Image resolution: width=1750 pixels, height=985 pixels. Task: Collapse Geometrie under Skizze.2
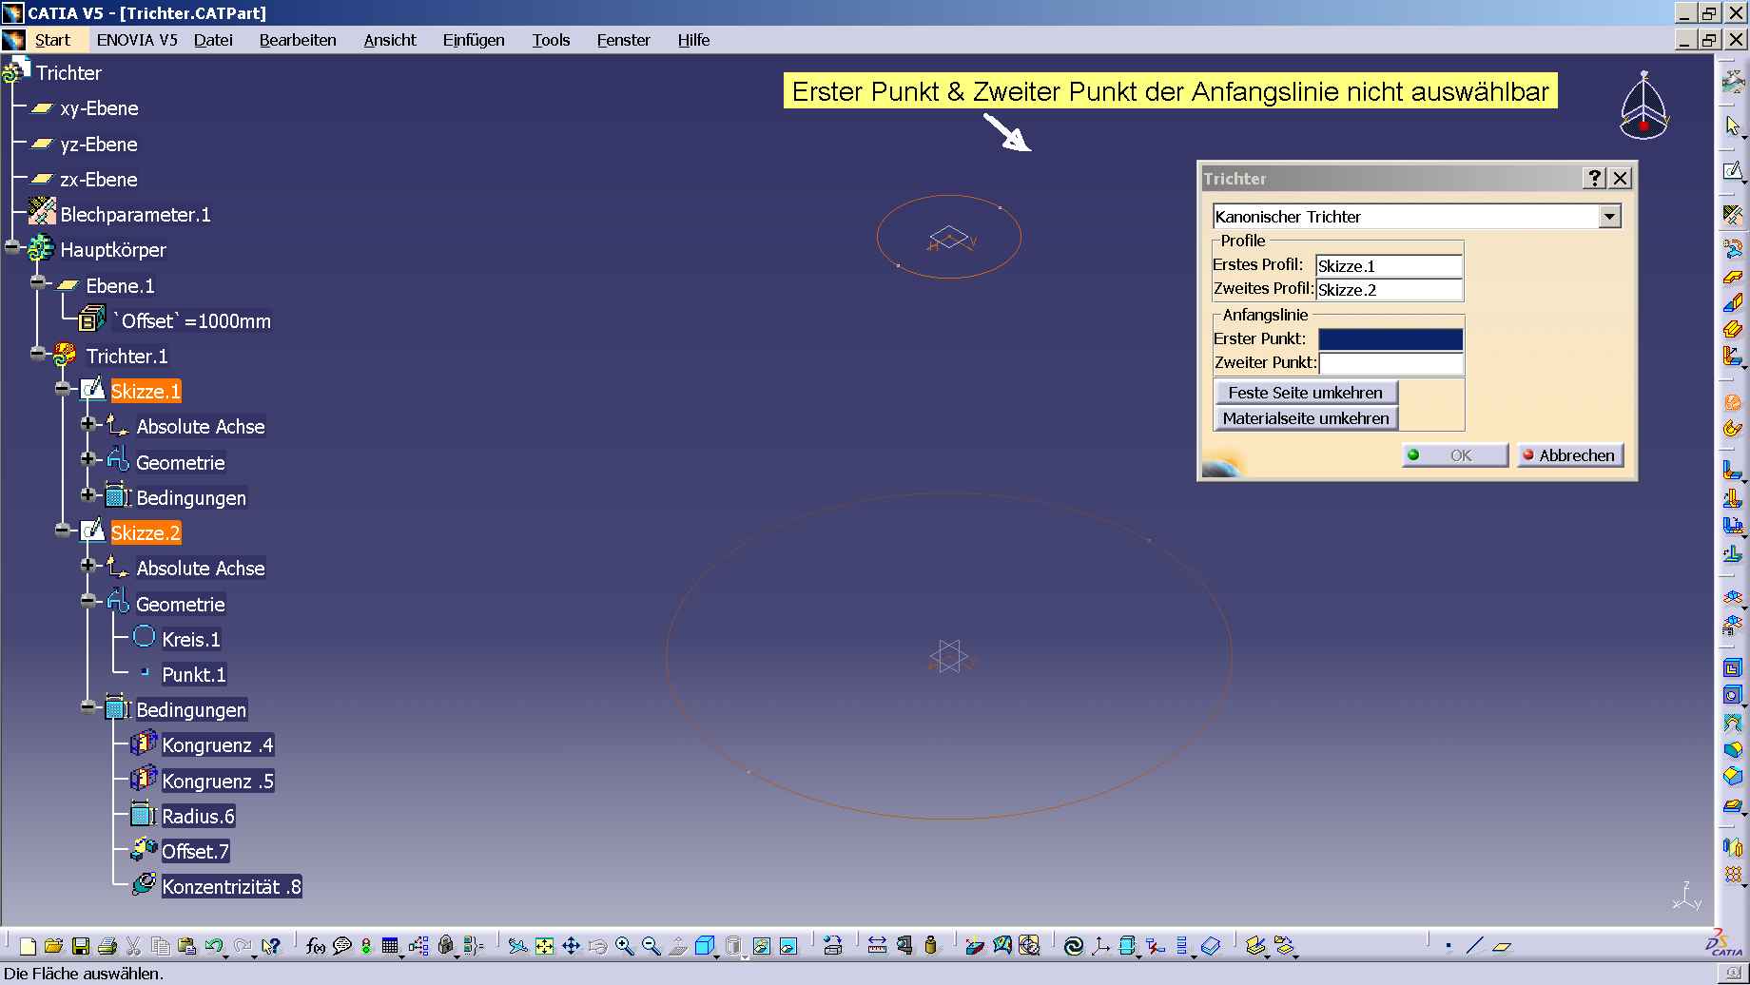click(x=88, y=601)
